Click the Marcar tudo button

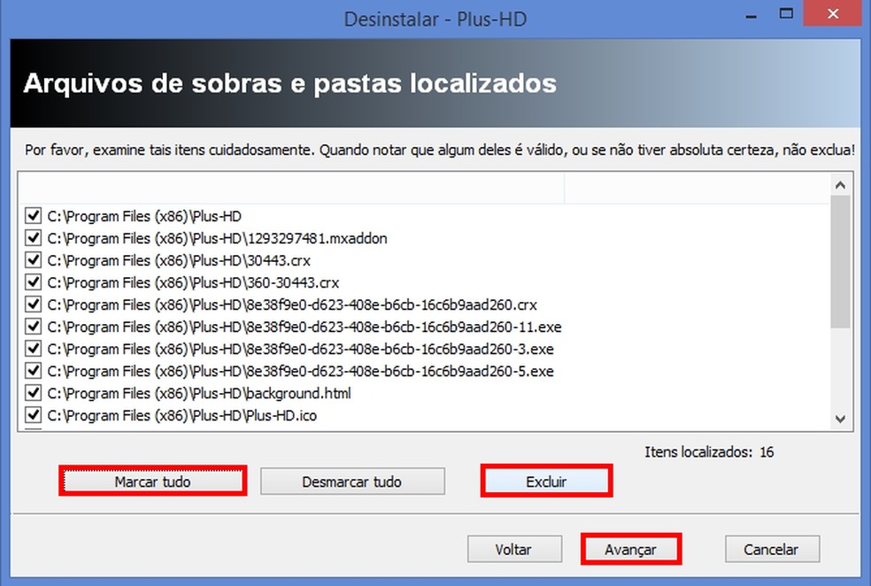[x=153, y=481]
